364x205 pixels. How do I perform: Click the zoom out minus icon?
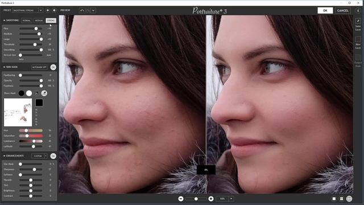181,199
